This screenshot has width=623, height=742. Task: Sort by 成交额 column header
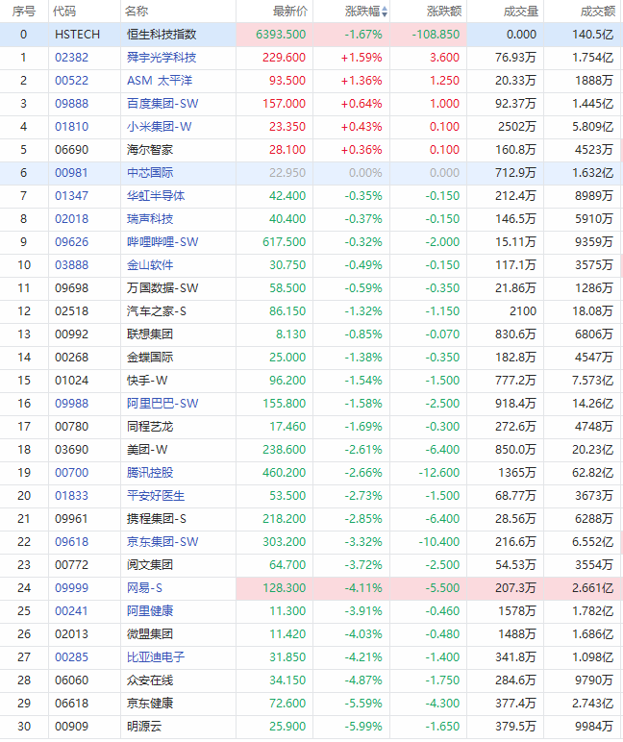(598, 11)
